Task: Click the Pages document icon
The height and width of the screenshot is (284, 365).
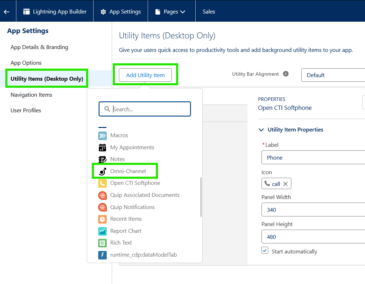Action: pyautogui.click(x=158, y=12)
